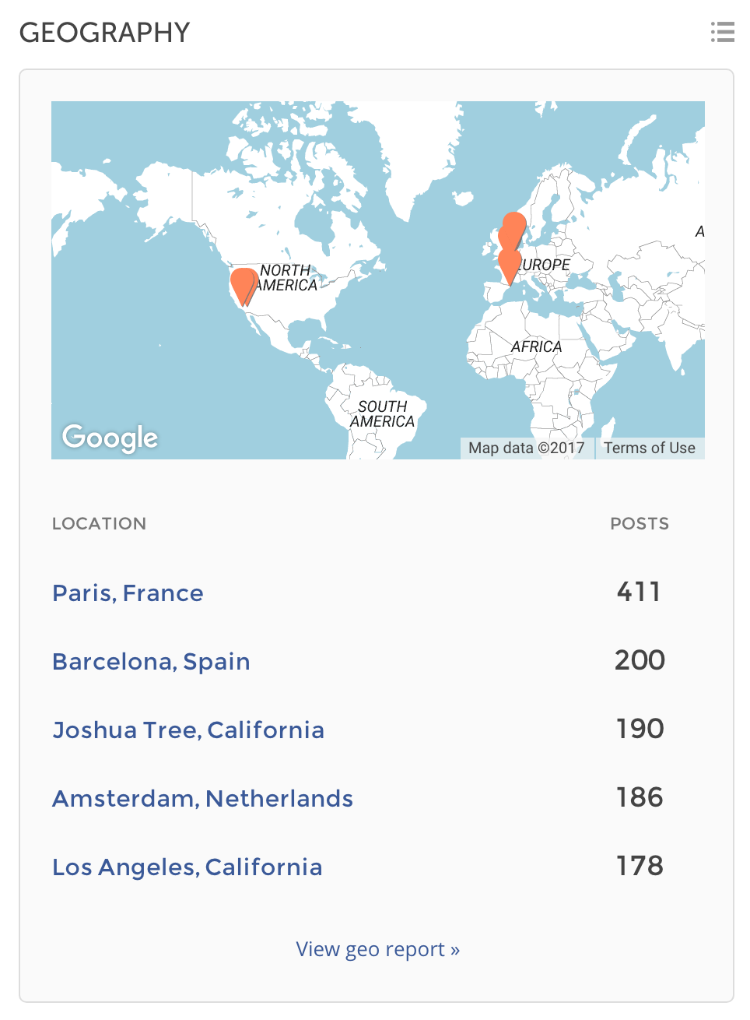Select the topmost orange pin in Europe
This screenshot has height=1020, width=750.
point(514,225)
